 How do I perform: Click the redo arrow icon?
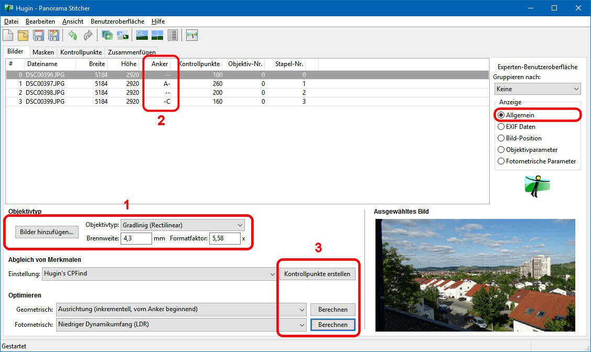point(88,35)
